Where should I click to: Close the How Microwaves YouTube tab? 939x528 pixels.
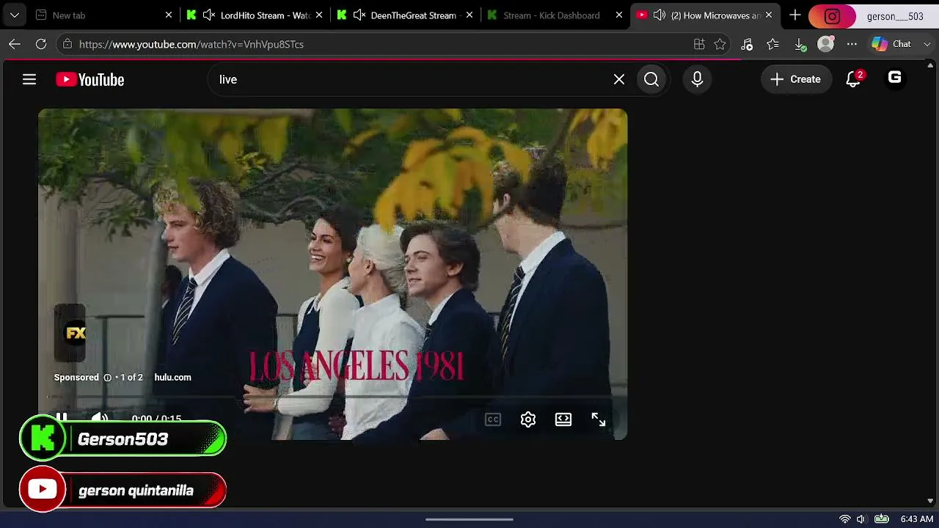coord(769,15)
